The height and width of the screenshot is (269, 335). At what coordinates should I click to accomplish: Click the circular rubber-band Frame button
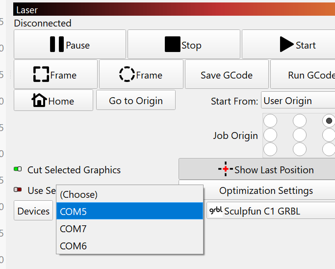[141, 75]
